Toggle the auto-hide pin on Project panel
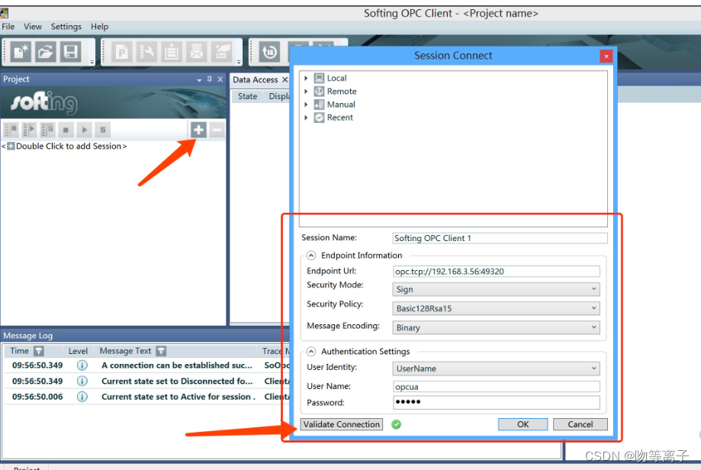Screen dimensions: 701x470 [209, 79]
